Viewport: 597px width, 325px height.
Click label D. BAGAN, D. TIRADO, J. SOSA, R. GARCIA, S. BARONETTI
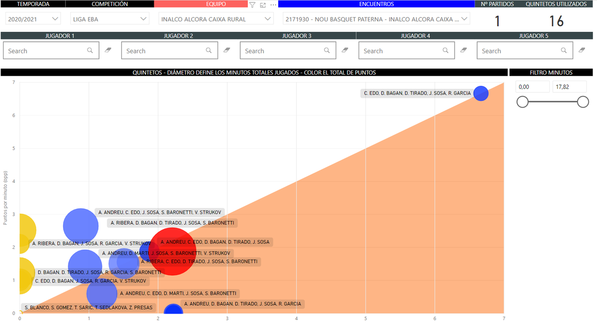point(99,272)
